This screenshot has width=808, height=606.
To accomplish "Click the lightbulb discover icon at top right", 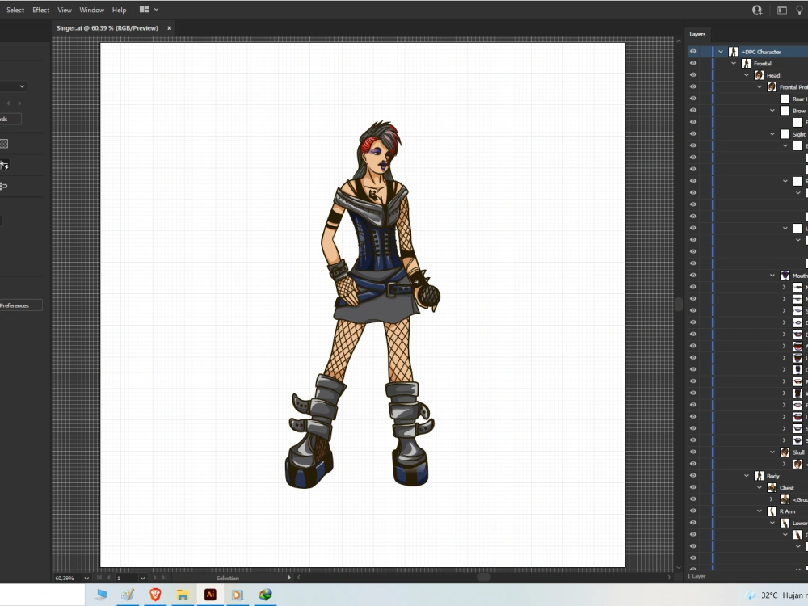I will 800,10.
